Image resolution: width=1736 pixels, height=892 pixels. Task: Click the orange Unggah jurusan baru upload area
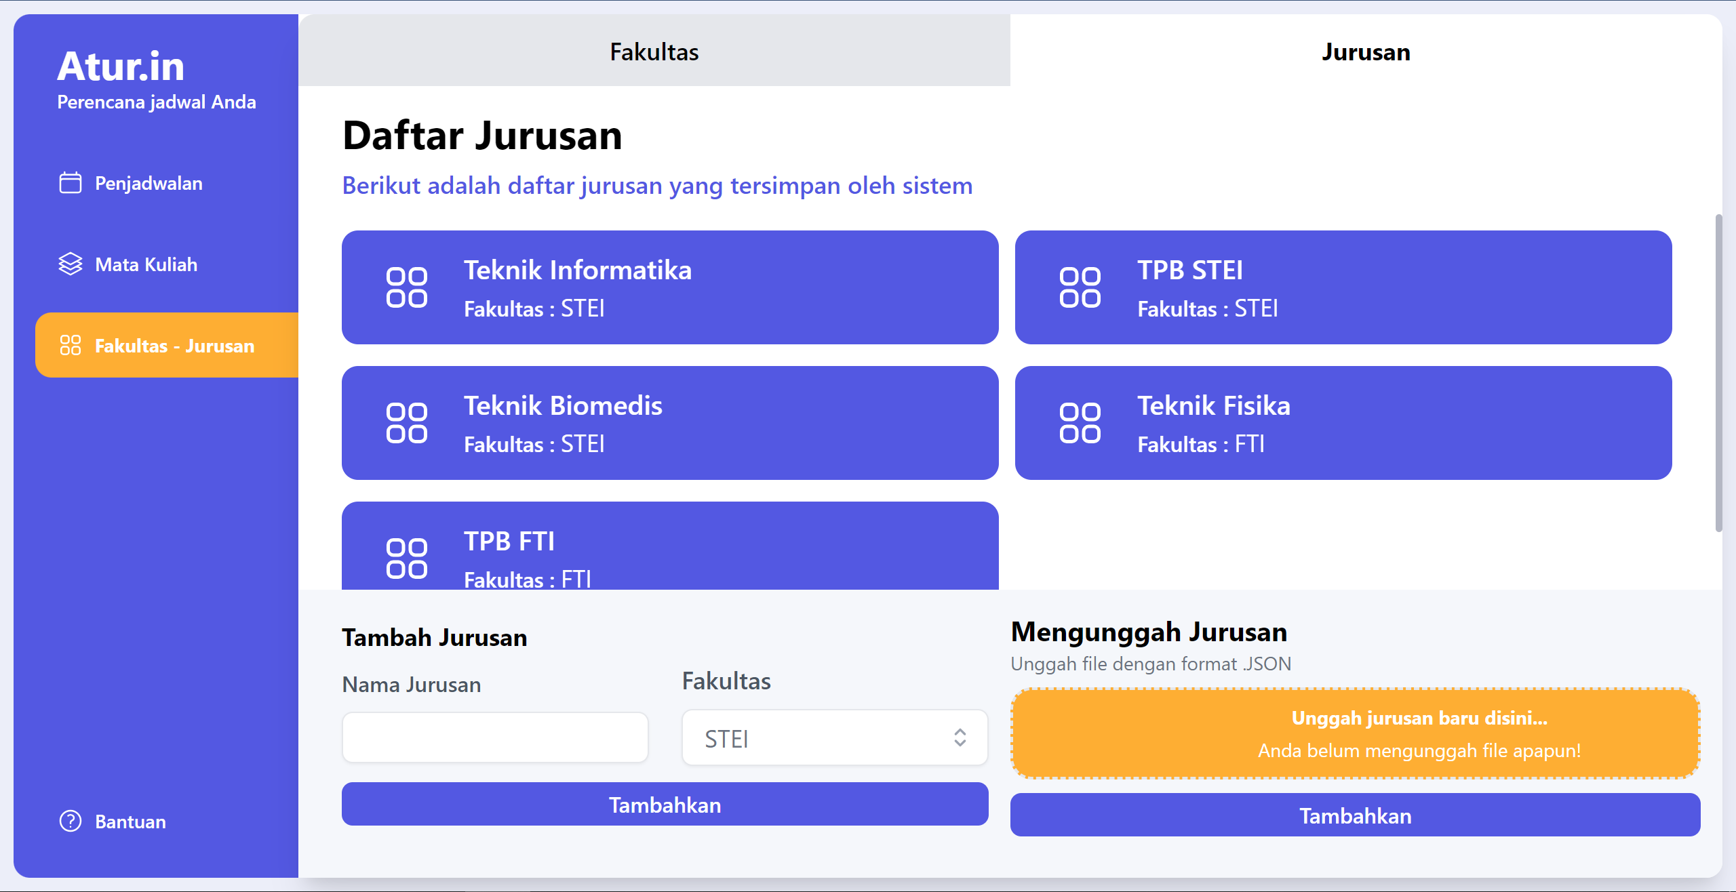point(1355,734)
